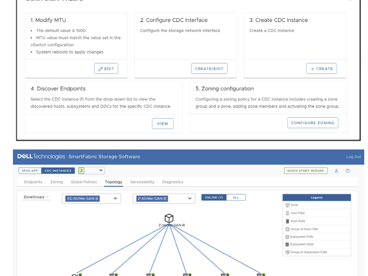Open the CDC instance ID dropdown showing 2
Screen dimensions: 368x276
[x=92, y=171]
